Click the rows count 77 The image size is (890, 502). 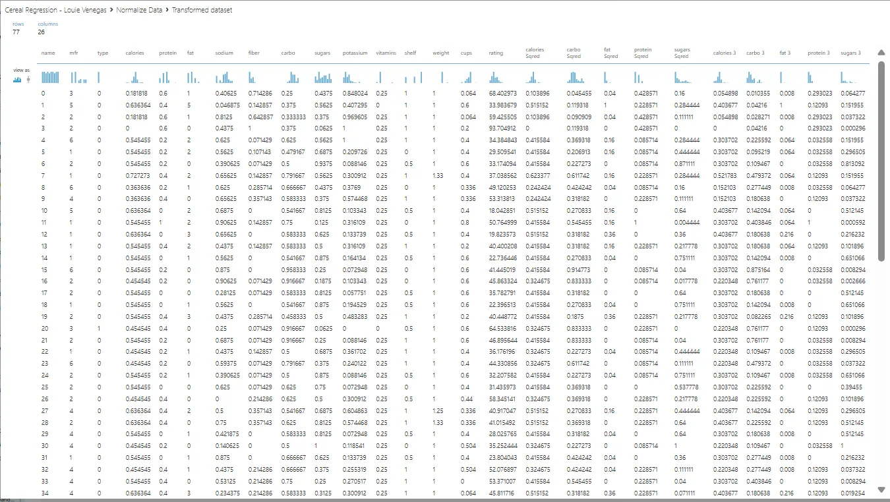[16, 32]
